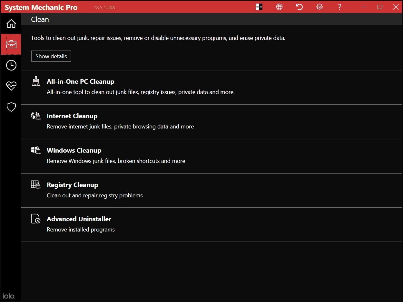
Task: Click the System Mechanic Pro title text
Action: pos(41,7)
